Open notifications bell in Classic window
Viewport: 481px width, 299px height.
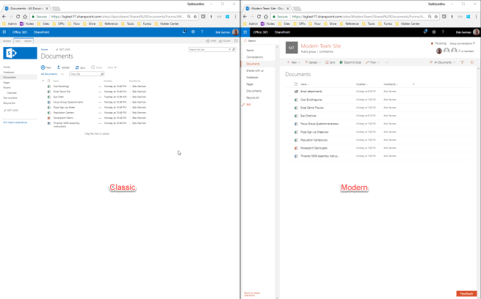pos(184,32)
